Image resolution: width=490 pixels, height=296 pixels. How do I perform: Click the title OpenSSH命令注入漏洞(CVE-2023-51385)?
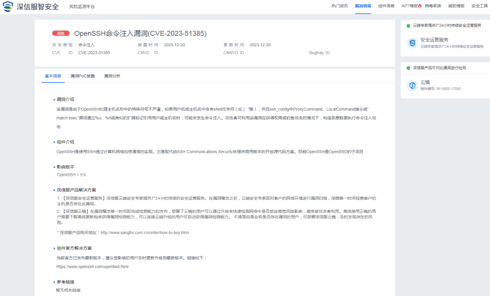tap(140, 34)
